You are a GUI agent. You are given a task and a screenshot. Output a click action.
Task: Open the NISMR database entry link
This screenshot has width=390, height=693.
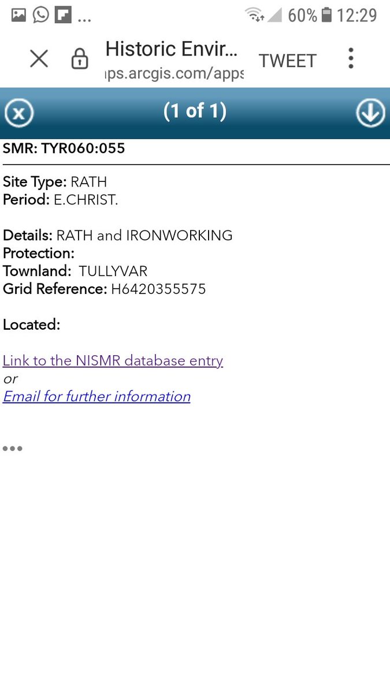(113, 360)
